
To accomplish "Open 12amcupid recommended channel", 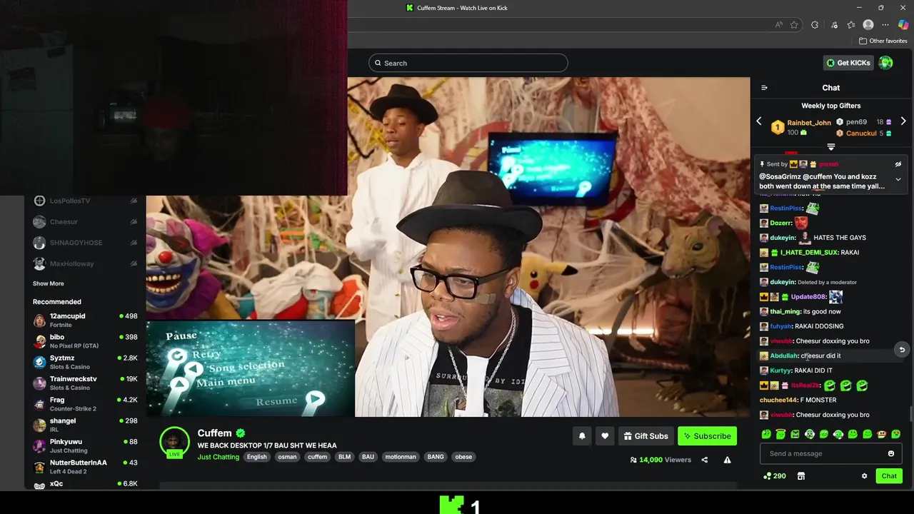I will coord(85,321).
